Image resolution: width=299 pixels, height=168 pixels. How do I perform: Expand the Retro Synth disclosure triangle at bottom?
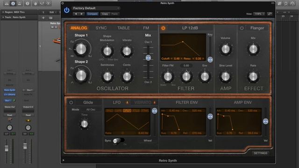(64, 161)
